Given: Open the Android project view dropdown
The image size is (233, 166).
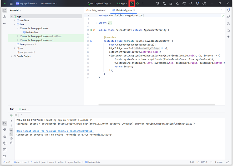Looking at the screenshot, I should point(16,10).
